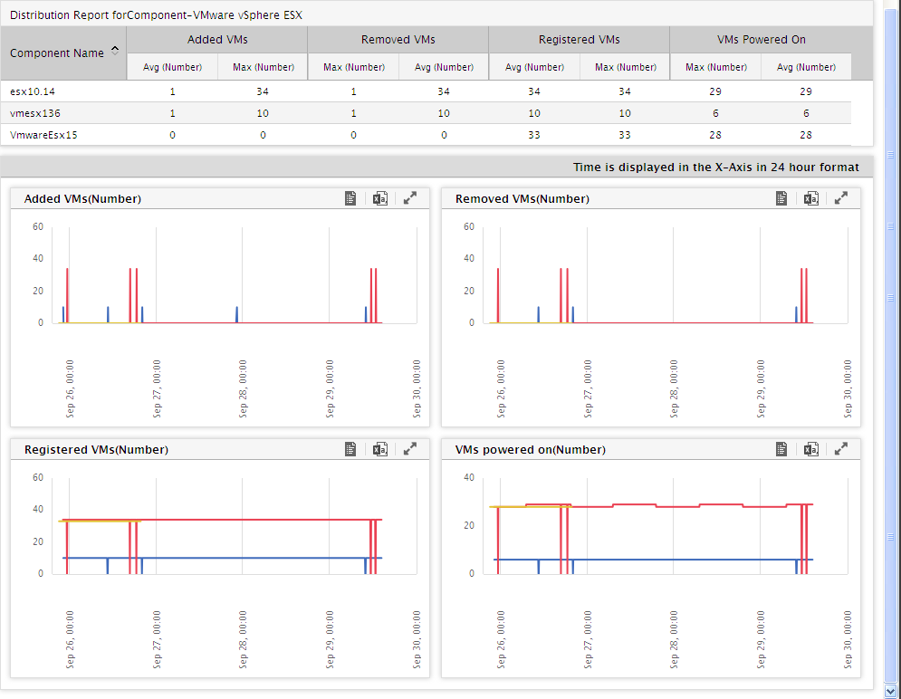Click the Distribution Report title text
The height and width of the screenshot is (699, 901).
click(156, 14)
